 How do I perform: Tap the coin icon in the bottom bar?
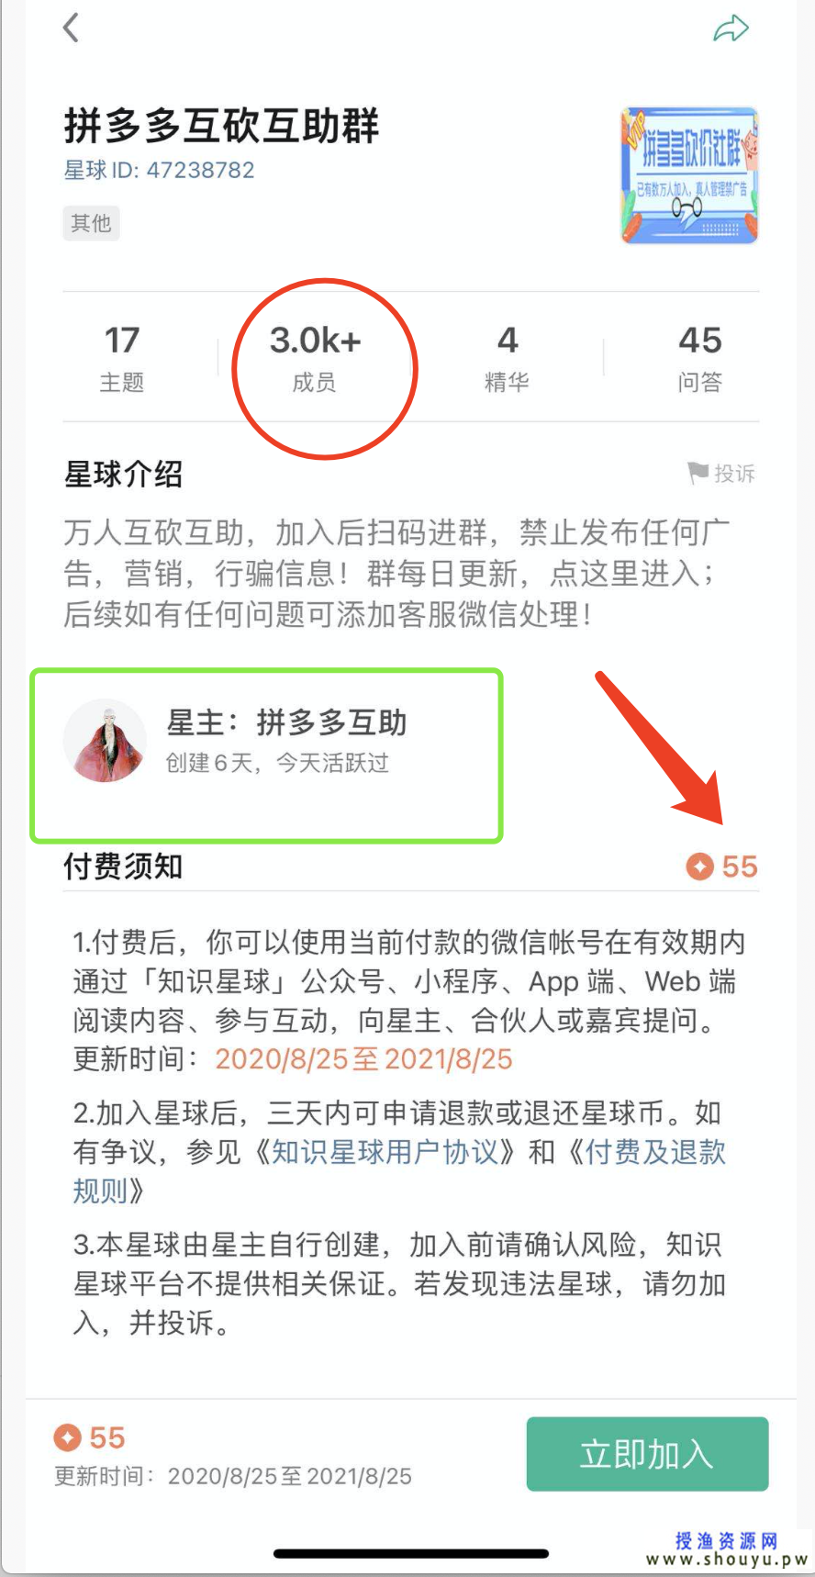pos(67,1437)
